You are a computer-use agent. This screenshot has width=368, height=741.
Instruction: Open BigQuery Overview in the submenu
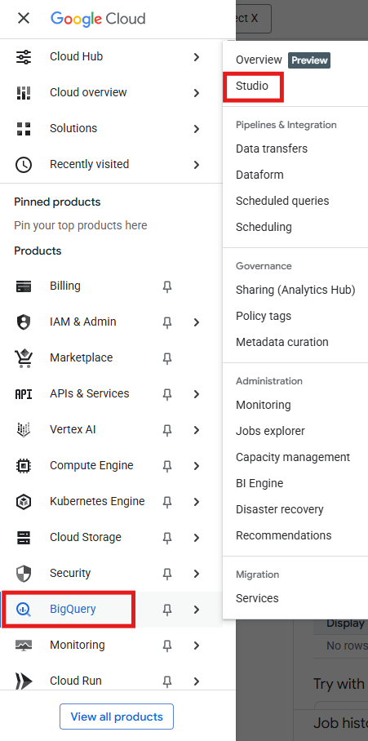tap(259, 60)
